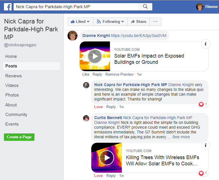Image resolution: width=219 pixels, height=180 pixels.
Task: Go to the Home page tab
Action: pyautogui.click(x=11, y=56)
